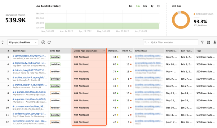This screenshot has height=128, width=217.
Task: Sort by Backlink Page column header
Action: (19, 51)
